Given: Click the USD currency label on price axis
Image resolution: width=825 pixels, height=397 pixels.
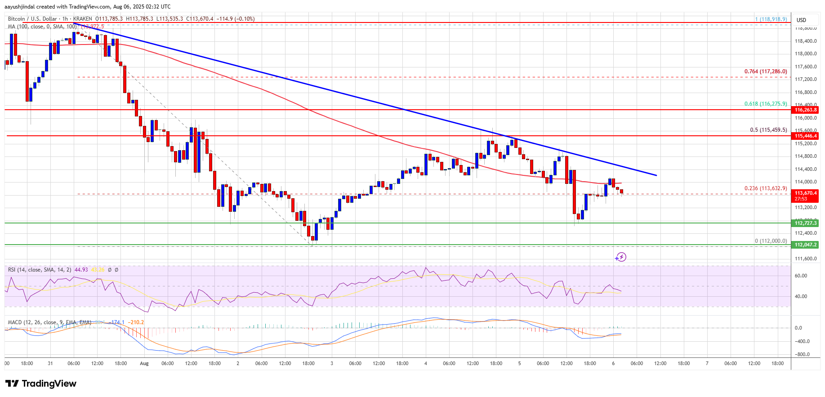Looking at the screenshot, I should point(801,20).
